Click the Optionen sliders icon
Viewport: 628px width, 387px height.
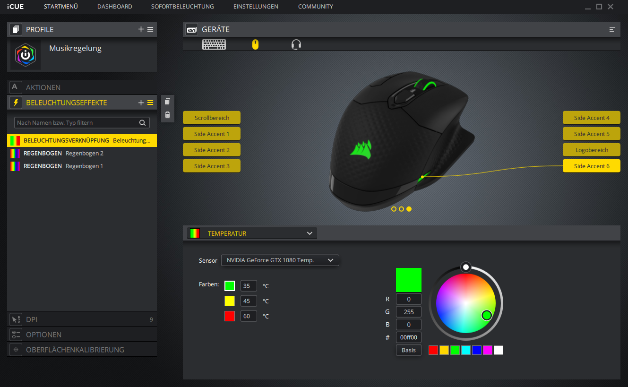(x=16, y=335)
